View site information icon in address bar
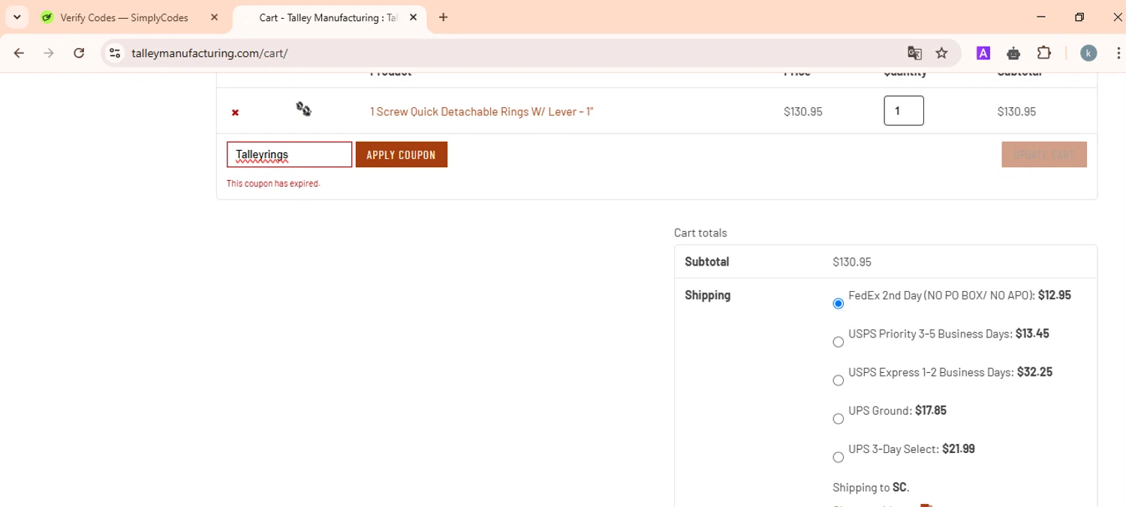 tap(115, 52)
